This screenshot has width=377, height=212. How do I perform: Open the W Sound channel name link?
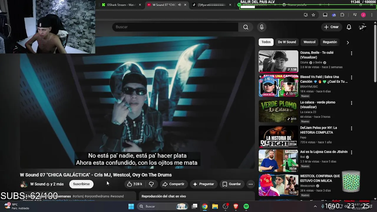(x=38, y=184)
